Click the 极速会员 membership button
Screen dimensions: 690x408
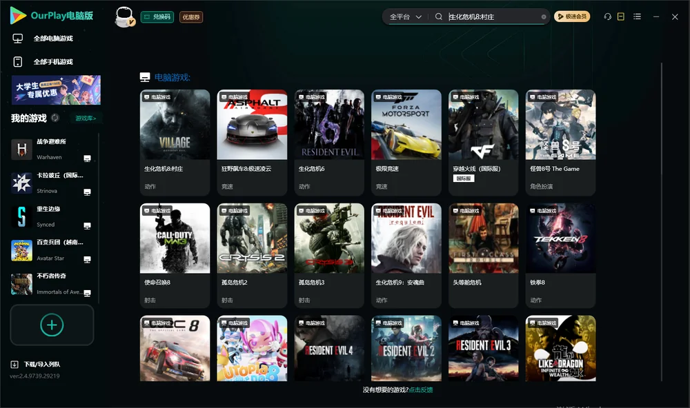(571, 17)
